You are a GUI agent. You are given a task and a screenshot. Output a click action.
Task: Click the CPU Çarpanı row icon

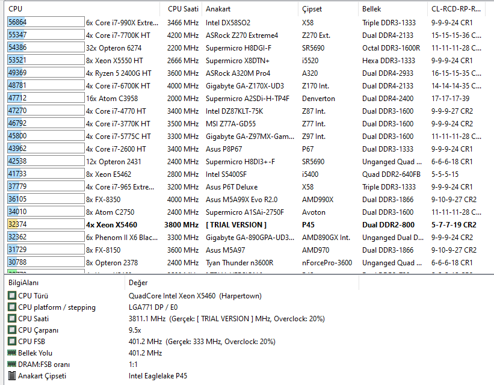tap(12, 330)
